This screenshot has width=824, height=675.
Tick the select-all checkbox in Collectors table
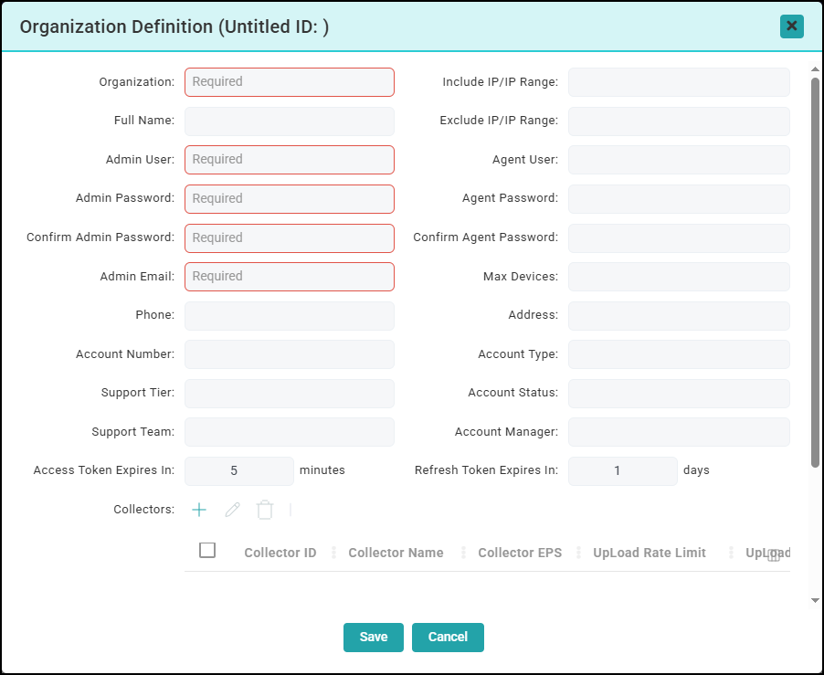pyautogui.click(x=207, y=550)
